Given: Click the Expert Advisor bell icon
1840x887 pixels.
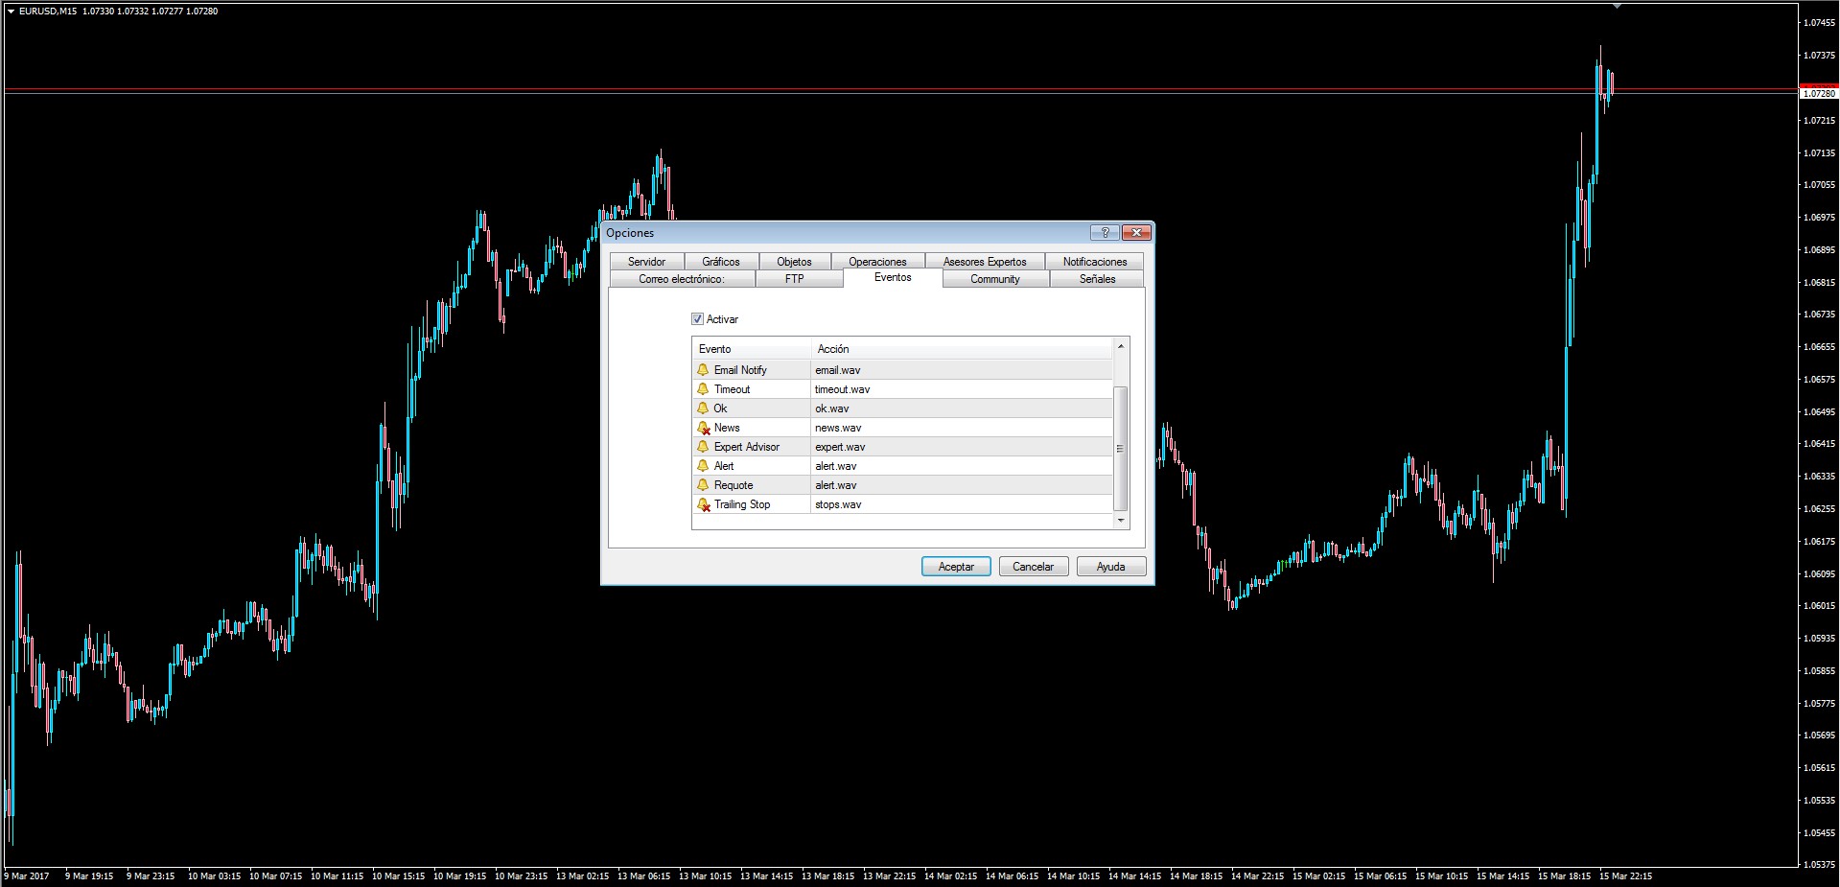Looking at the screenshot, I should (x=703, y=447).
